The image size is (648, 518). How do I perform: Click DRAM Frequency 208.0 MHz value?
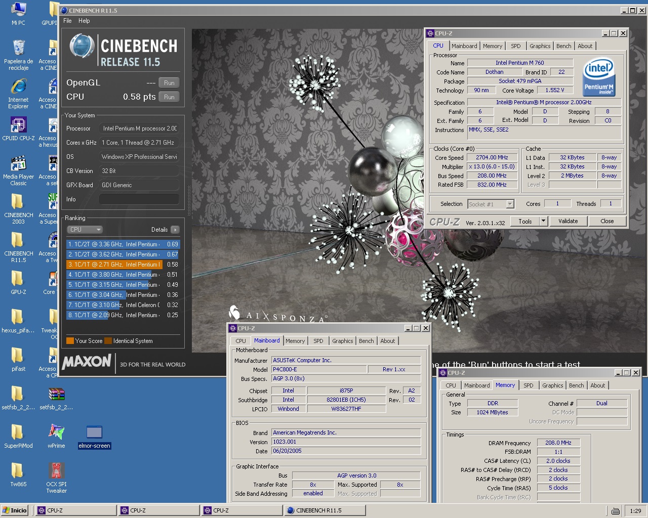(558, 443)
